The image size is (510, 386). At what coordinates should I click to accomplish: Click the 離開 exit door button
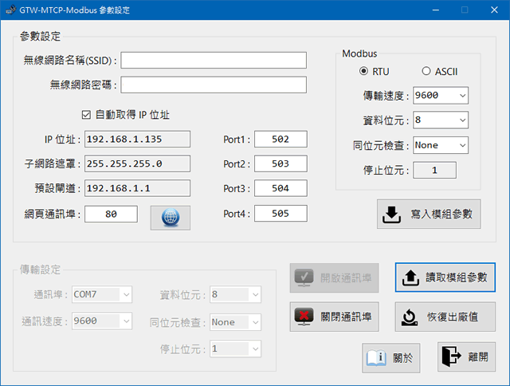coord(461,356)
